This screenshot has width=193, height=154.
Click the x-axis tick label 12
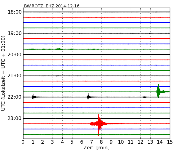pos(140,142)
